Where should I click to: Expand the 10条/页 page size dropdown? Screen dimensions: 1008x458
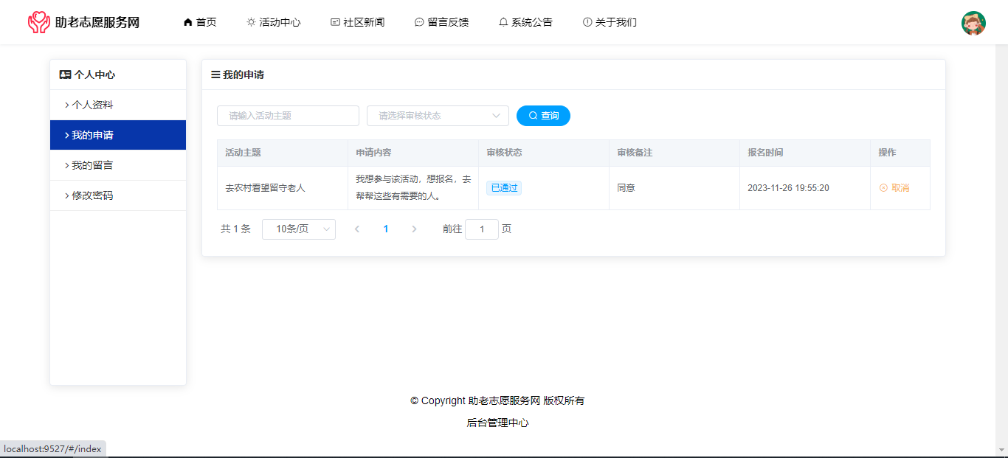[298, 229]
